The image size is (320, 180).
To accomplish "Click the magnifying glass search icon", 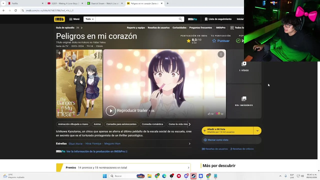I will [180, 19].
